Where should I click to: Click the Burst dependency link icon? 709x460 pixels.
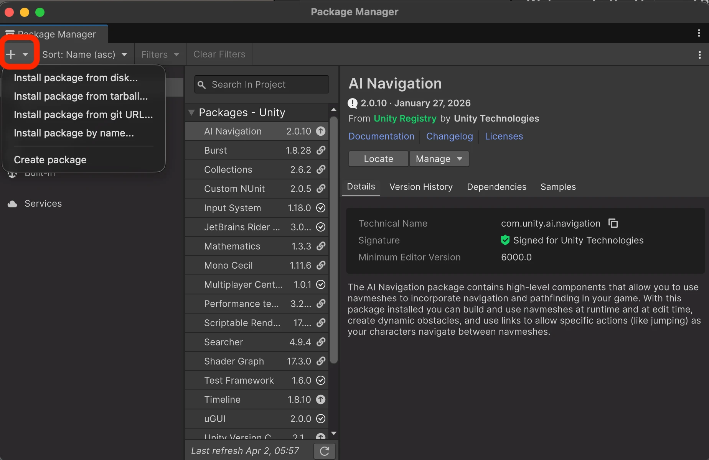[321, 150]
